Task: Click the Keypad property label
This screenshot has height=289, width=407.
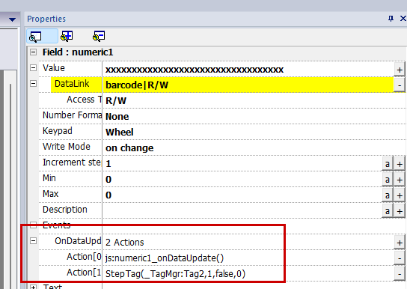Action: 58,131
